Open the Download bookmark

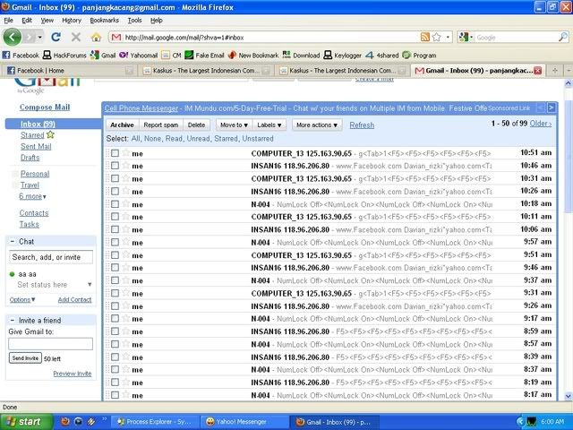click(302, 56)
